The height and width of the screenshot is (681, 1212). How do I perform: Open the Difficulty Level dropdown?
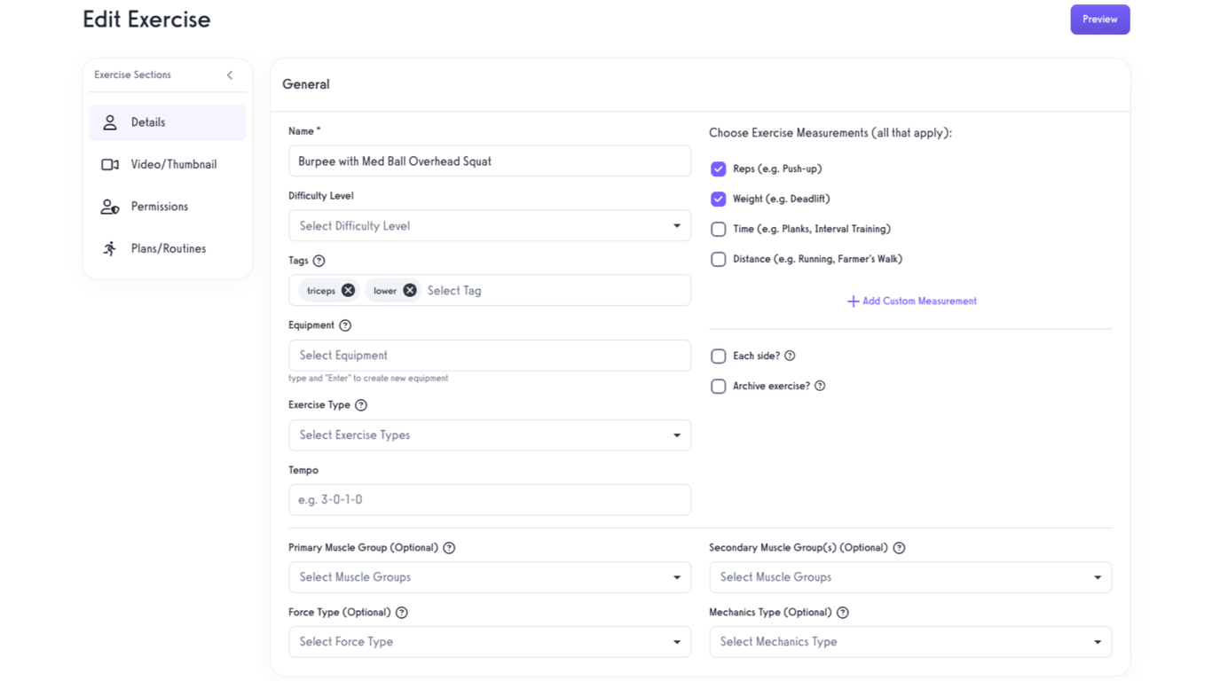pyautogui.click(x=490, y=226)
